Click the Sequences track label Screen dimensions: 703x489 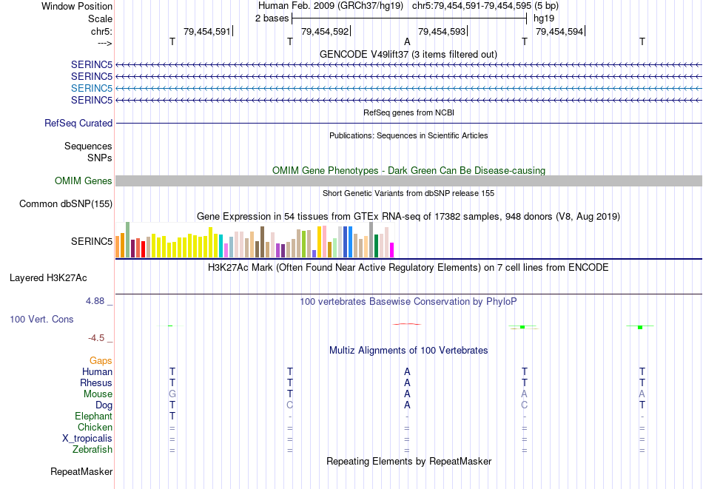(x=88, y=146)
